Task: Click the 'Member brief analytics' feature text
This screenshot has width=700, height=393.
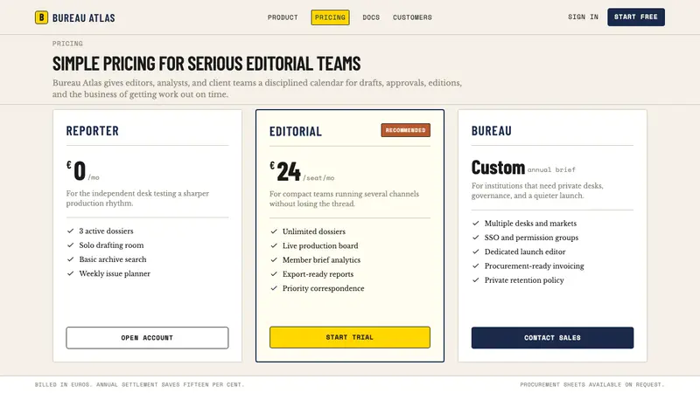Action: click(x=321, y=259)
